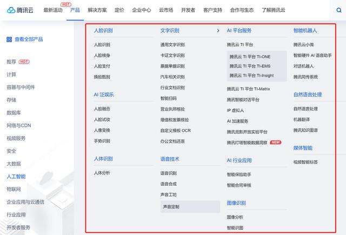This screenshot has height=235, width=346.
Task: Open the 汽车相关识别 product link
Action: 172,77
